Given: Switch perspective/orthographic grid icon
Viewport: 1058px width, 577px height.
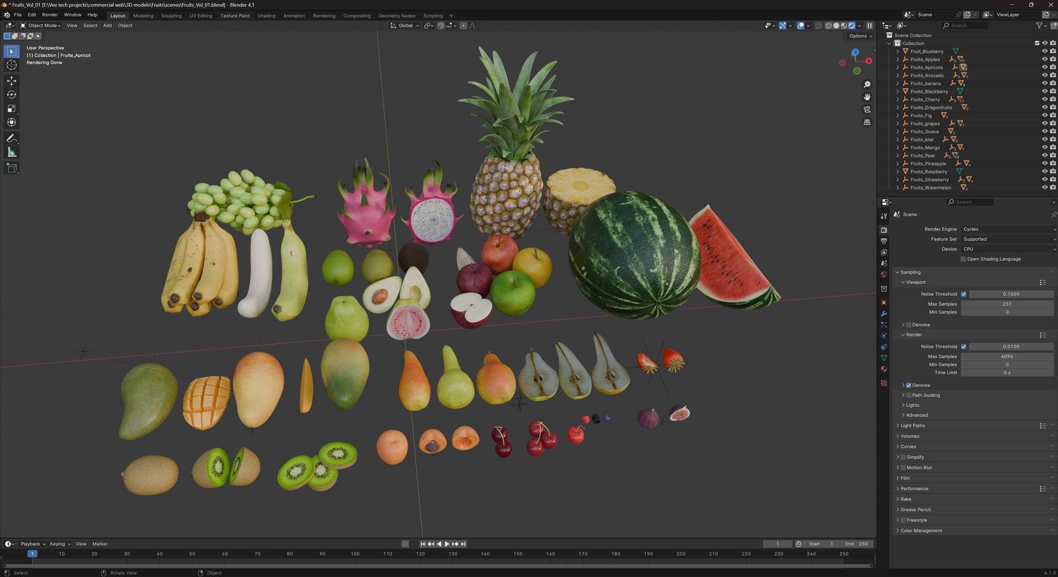Looking at the screenshot, I should point(867,122).
